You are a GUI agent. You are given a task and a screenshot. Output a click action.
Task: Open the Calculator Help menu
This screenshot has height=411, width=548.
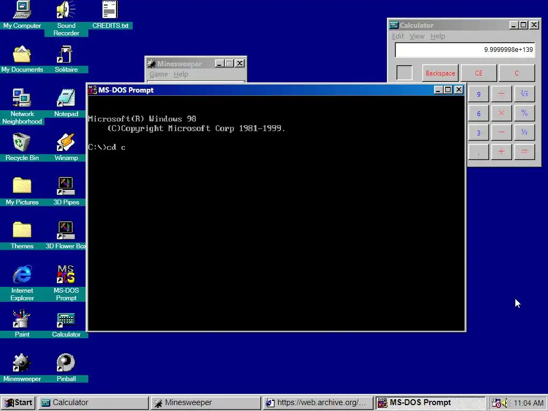[x=438, y=36]
